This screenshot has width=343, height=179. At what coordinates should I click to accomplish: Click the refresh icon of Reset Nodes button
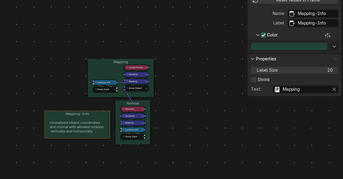(x=255, y=1)
